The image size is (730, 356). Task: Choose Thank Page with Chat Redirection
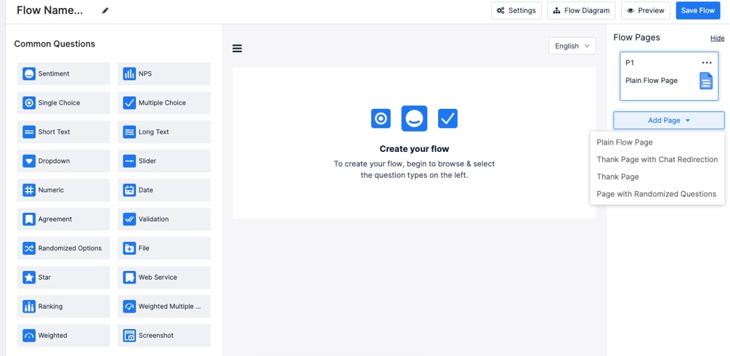[x=657, y=159]
